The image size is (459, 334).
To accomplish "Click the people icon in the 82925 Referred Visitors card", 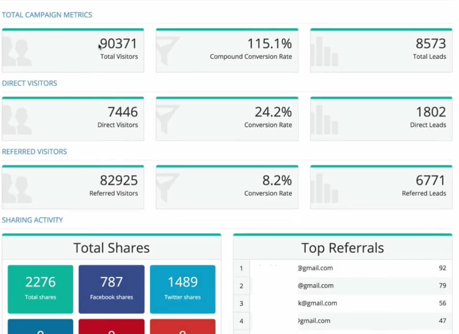I will point(17,188).
